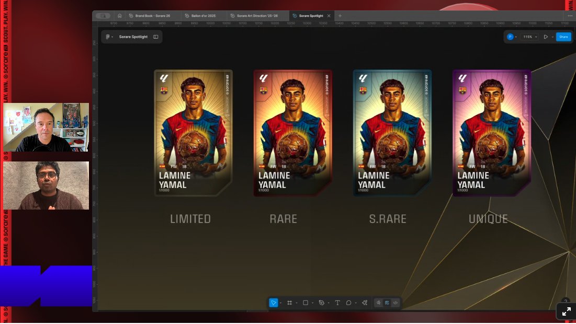Click the help question mark icon
The image size is (576, 324).
tap(566, 301)
